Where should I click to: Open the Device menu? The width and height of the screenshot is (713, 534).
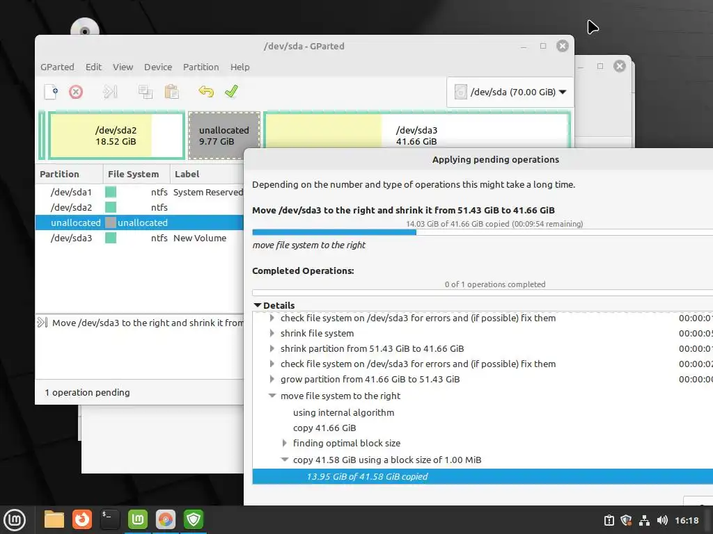pos(158,67)
